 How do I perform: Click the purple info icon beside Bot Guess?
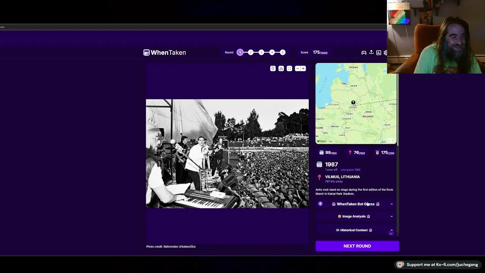(321, 204)
